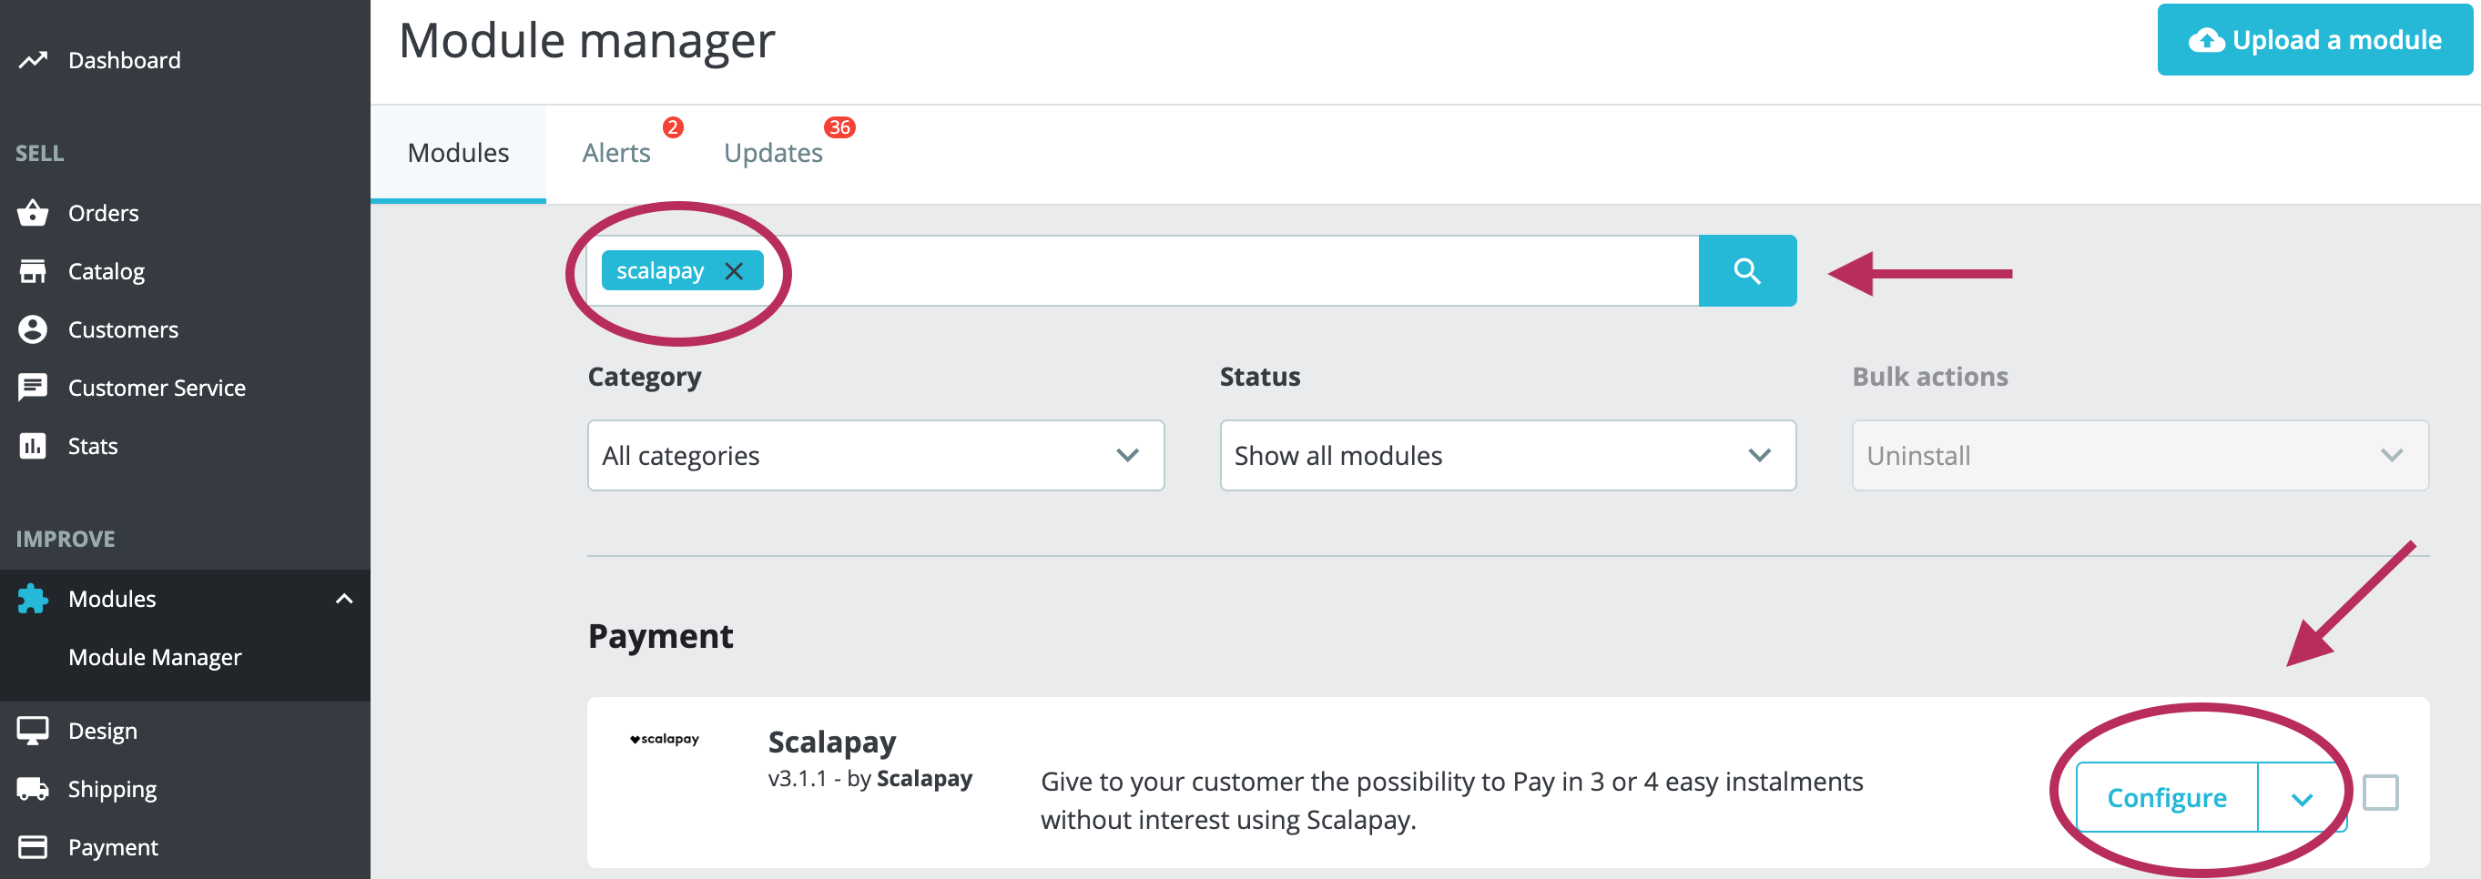Collapse the Modules section in the sidebar
Screen dimensions: 2481x879
click(344, 598)
